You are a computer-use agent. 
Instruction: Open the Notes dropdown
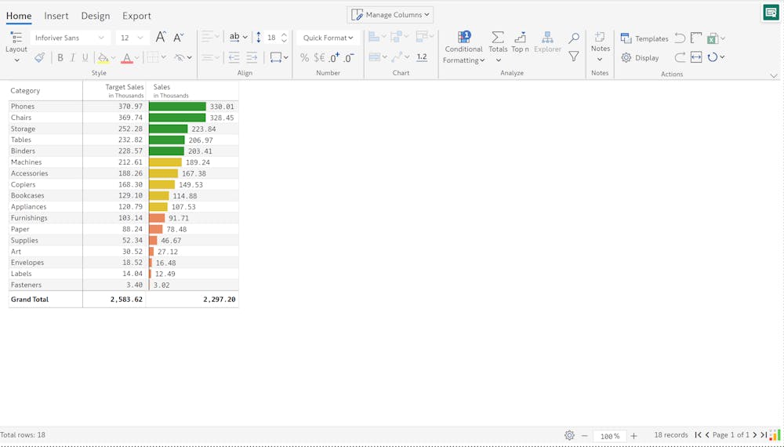[600, 46]
